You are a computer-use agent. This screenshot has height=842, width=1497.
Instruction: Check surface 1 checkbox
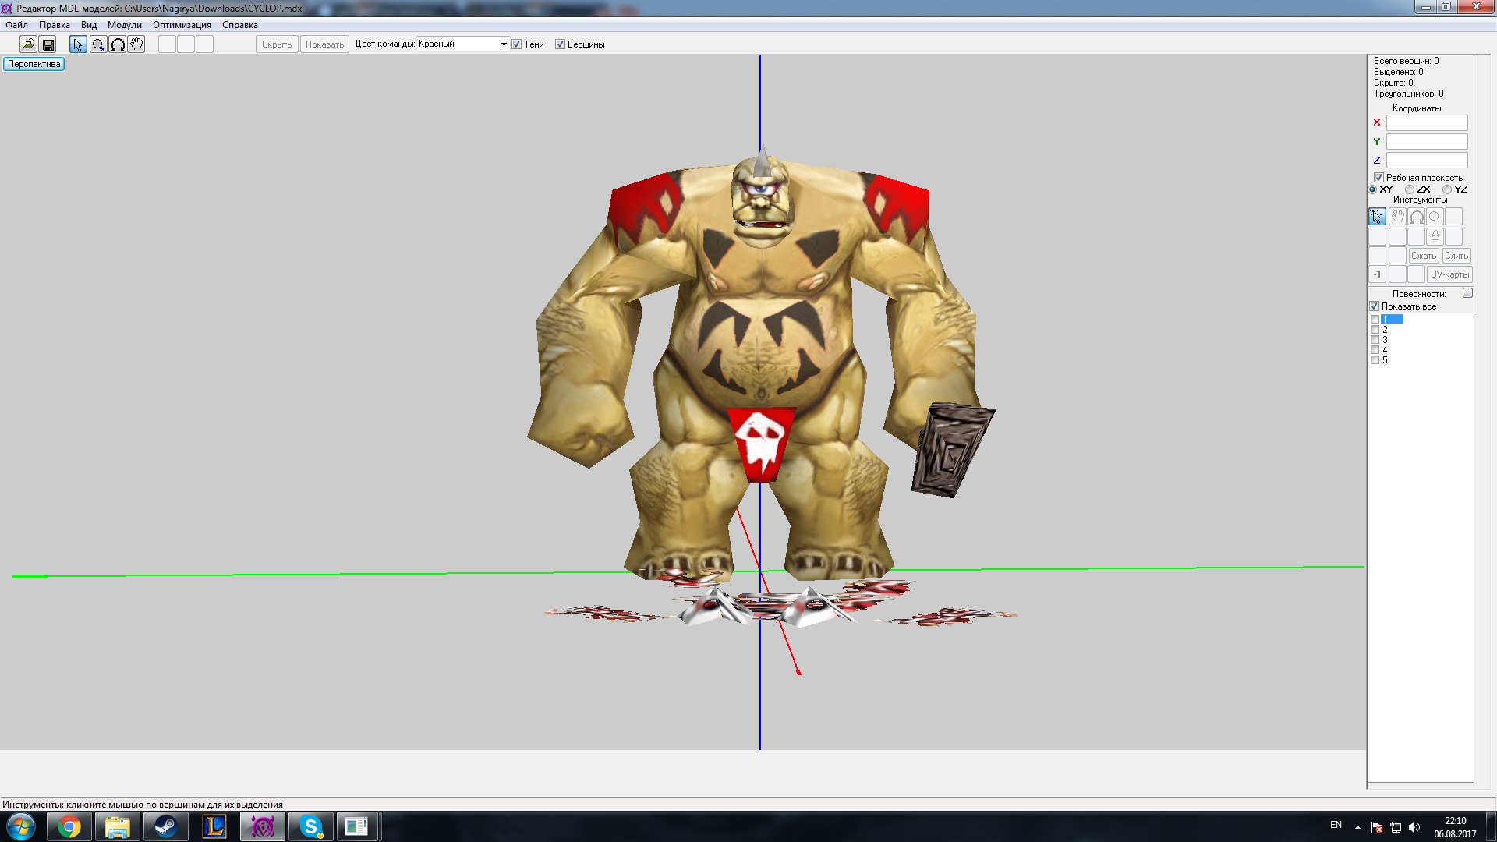1375,320
